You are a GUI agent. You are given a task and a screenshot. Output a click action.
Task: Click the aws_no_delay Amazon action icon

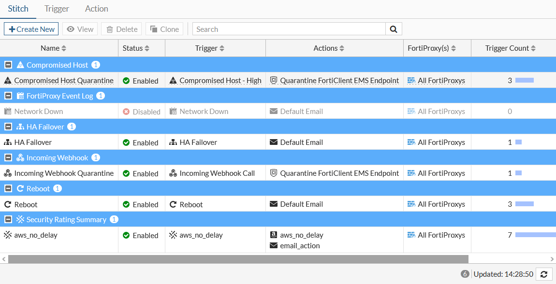pyautogui.click(x=274, y=235)
